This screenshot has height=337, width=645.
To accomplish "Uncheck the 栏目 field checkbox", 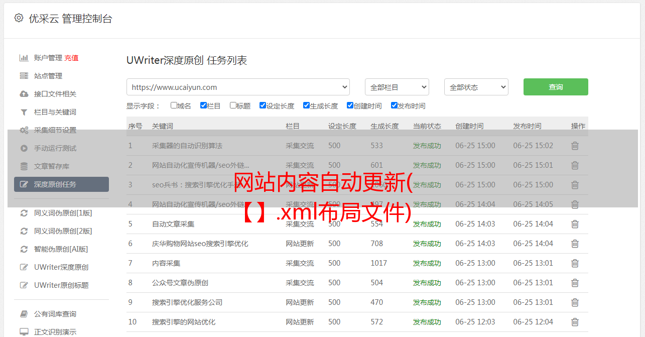I will [x=203, y=105].
